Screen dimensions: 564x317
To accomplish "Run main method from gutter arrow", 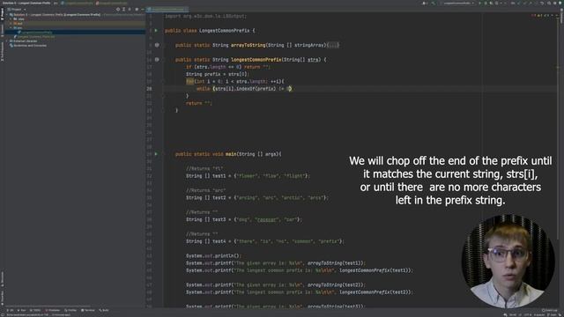I will (x=156, y=154).
